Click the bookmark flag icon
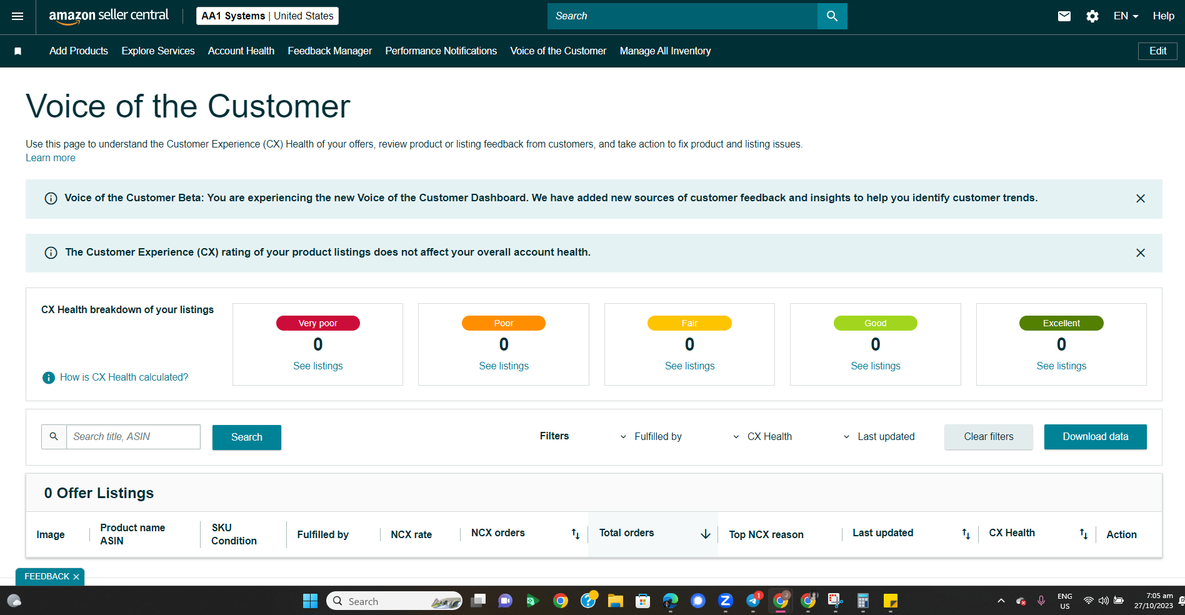This screenshot has width=1185, height=615. (x=18, y=51)
